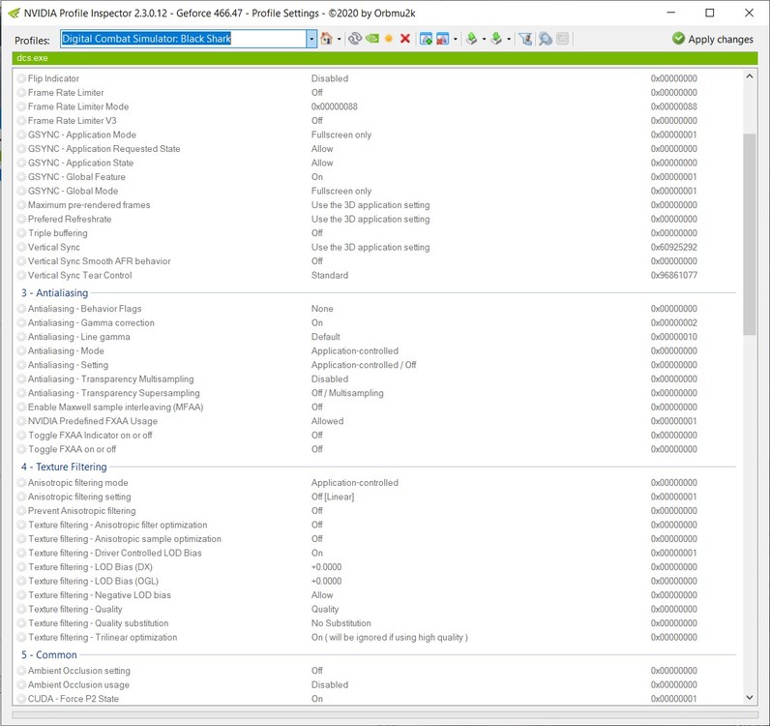770x726 pixels.
Task: Click the gear icon beside CUDA - Force P2 State
Action: pyautogui.click(x=21, y=699)
